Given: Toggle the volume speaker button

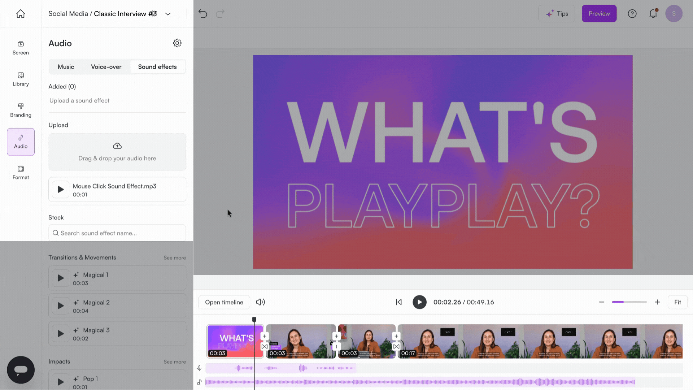Looking at the screenshot, I should [260, 302].
